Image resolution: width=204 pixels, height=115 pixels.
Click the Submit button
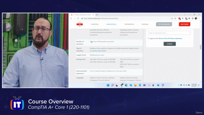[x=170, y=44]
